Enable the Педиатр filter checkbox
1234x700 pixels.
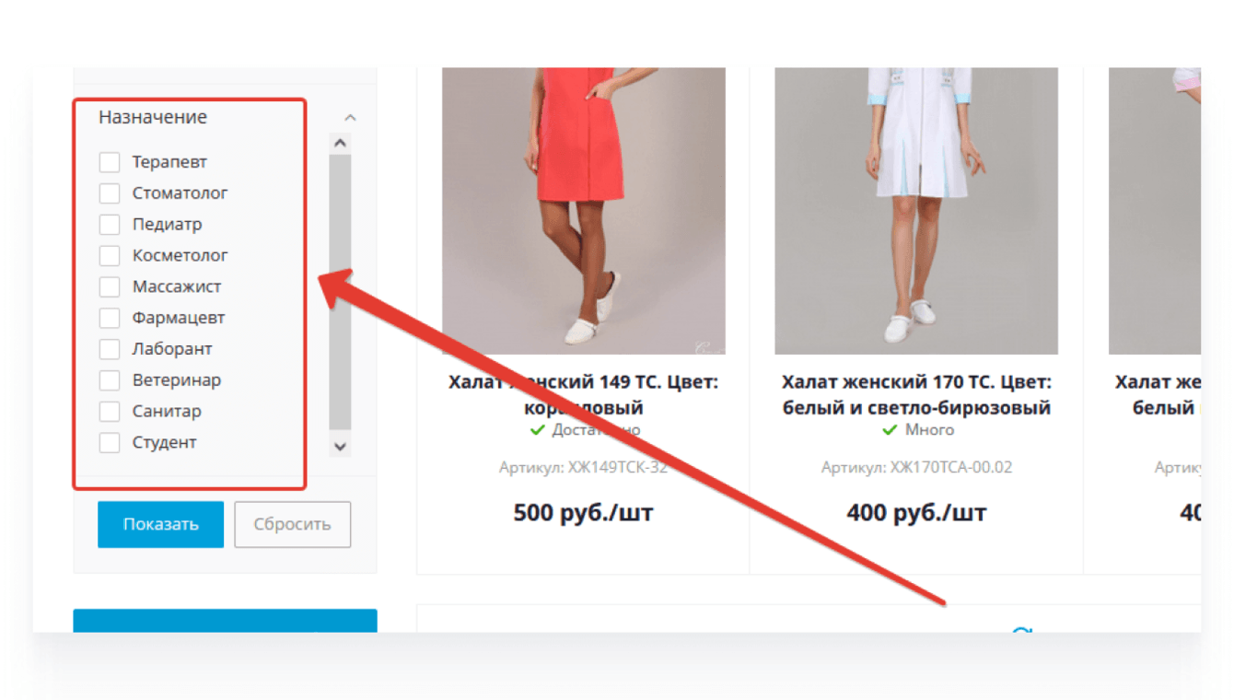click(110, 225)
